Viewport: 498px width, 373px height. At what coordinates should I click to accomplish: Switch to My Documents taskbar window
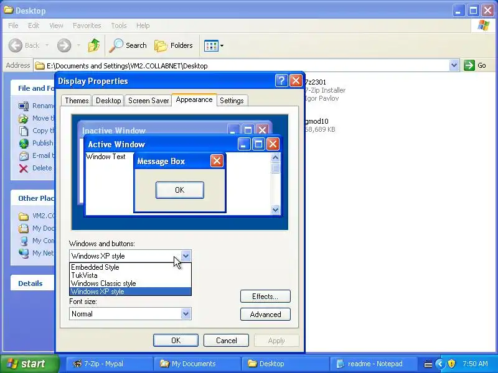point(197,364)
